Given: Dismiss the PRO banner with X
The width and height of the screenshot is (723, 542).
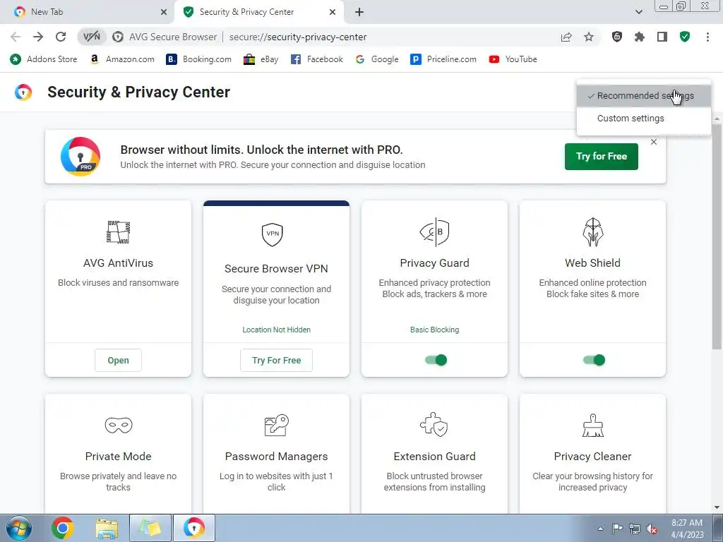Looking at the screenshot, I should pyautogui.click(x=653, y=142).
